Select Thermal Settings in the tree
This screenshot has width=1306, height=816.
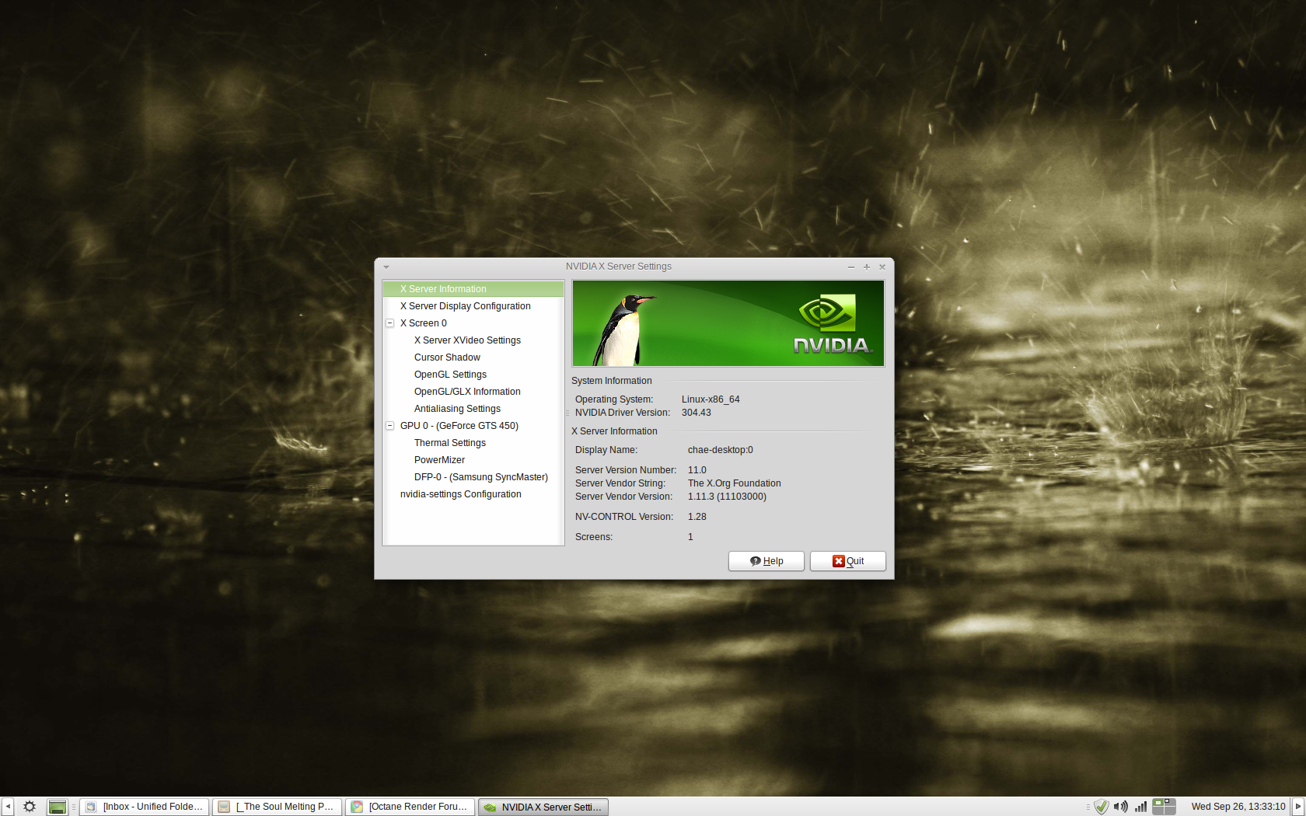pyautogui.click(x=449, y=443)
